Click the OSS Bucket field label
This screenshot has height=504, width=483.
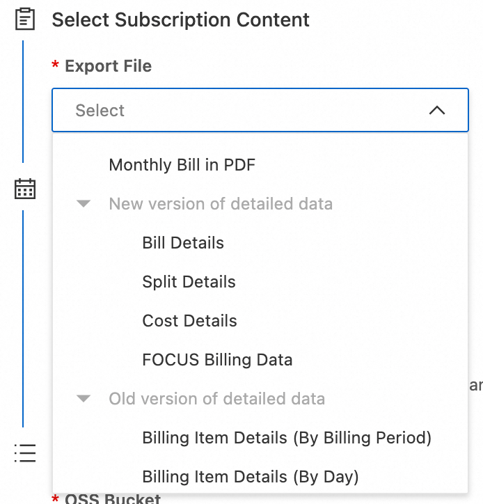coord(113,498)
